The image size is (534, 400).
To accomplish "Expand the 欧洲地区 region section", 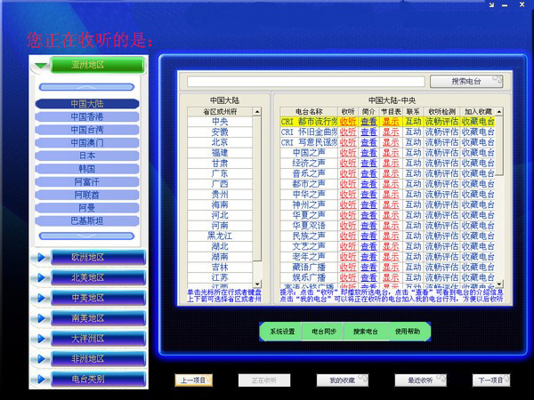I will [x=87, y=258].
